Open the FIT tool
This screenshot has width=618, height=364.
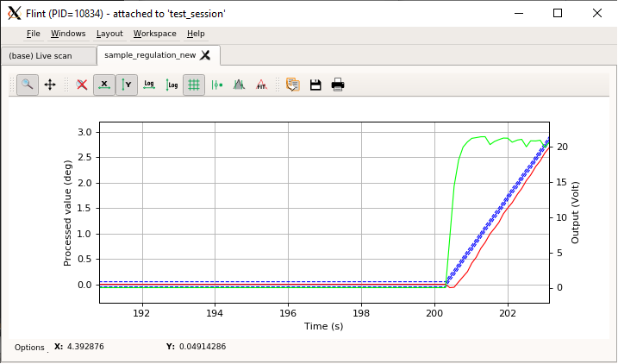(261, 85)
